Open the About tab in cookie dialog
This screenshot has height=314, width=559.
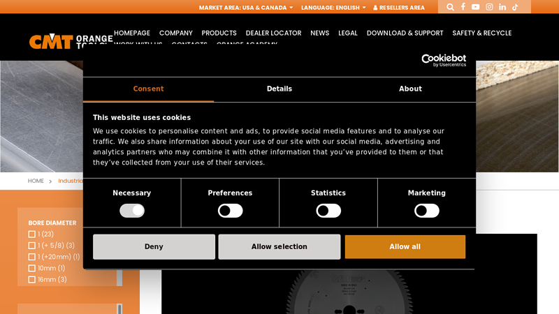[410, 89]
